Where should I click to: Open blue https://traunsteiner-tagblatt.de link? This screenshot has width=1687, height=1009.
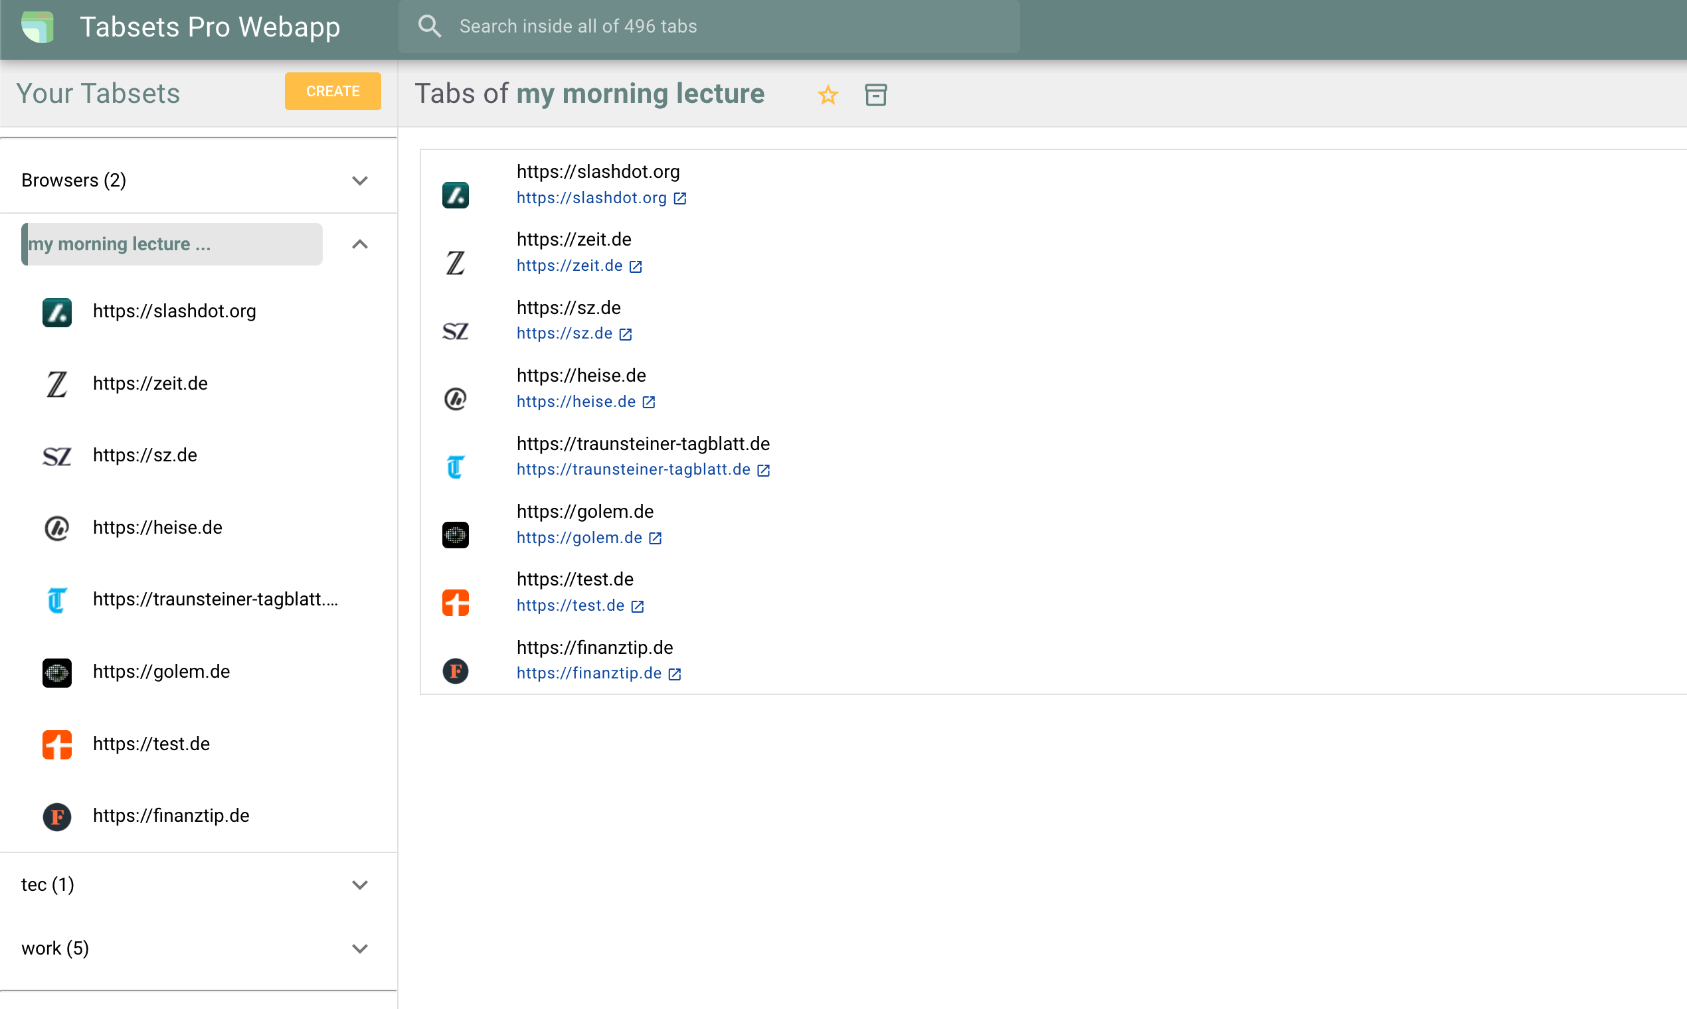[x=634, y=470]
